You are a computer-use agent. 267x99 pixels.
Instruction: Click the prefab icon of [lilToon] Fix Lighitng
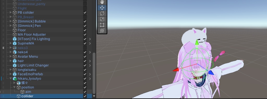click(15, 39)
